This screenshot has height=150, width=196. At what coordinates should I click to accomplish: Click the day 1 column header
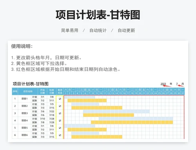tap(65, 93)
